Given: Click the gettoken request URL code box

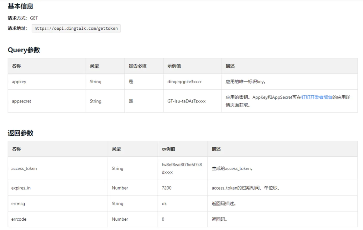Looking at the screenshot, I should click(76, 28).
